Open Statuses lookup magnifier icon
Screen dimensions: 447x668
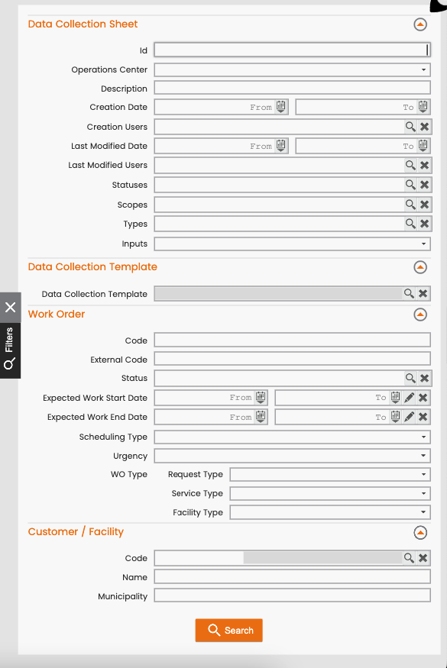point(410,185)
